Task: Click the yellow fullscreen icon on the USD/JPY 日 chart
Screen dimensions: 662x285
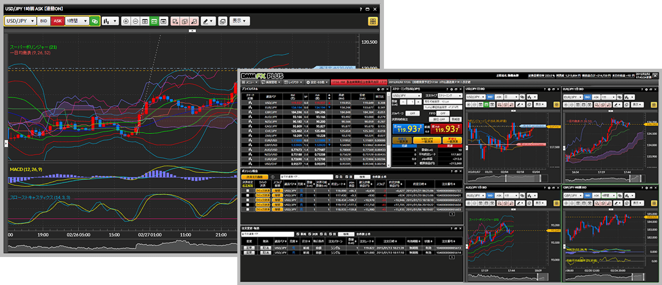Action: pyautogui.click(x=557, y=105)
